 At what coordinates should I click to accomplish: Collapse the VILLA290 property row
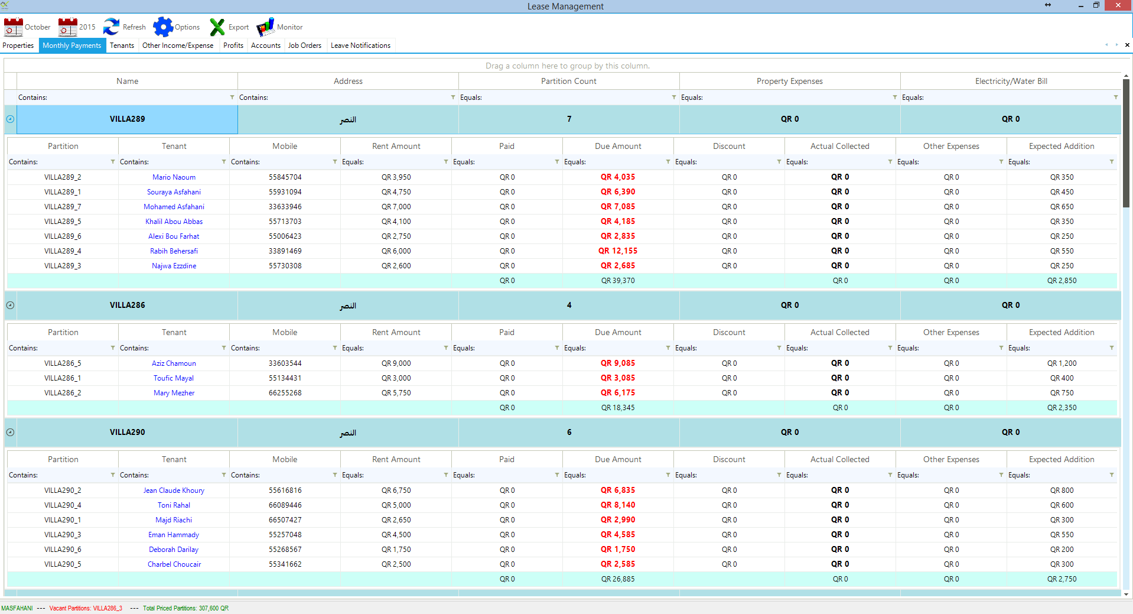coord(10,433)
